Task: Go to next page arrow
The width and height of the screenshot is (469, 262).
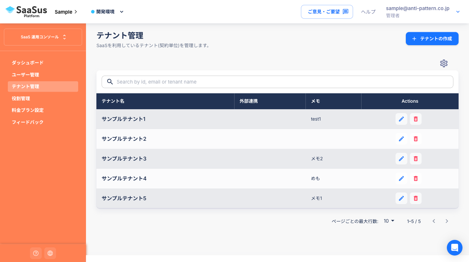Action: coord(447,221)
